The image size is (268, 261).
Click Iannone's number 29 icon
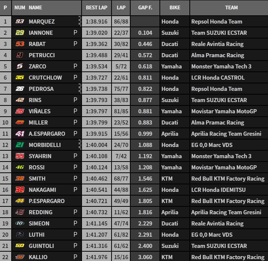coord(20,33)
